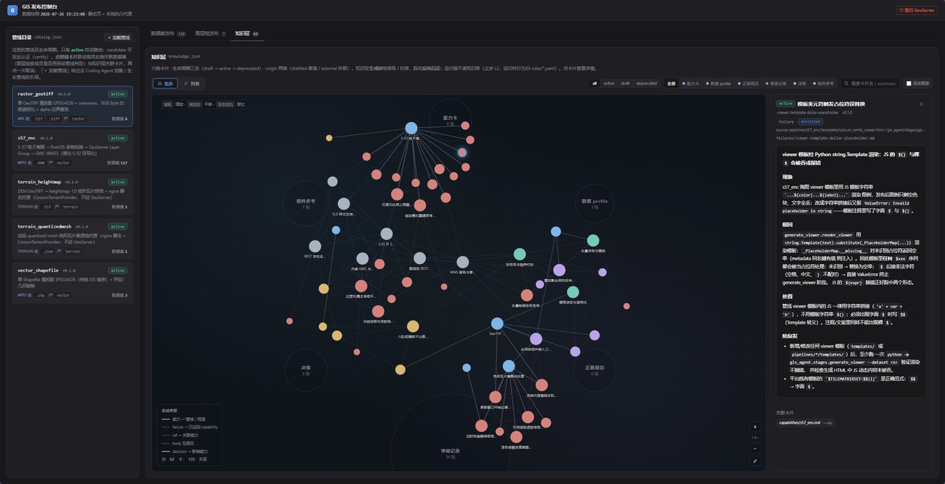Click the 'failure' type tag in detail panel

tap(786, 122)
